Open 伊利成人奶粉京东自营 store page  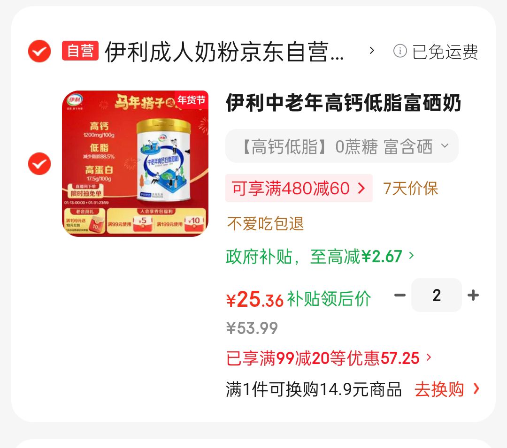click(x=224, y=52)
